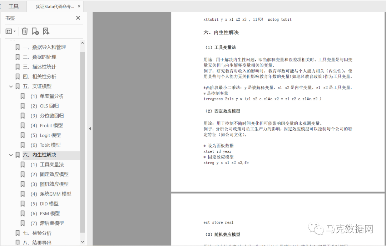Click the bookmark icon beside 三、描述性统计

point(18,66)
